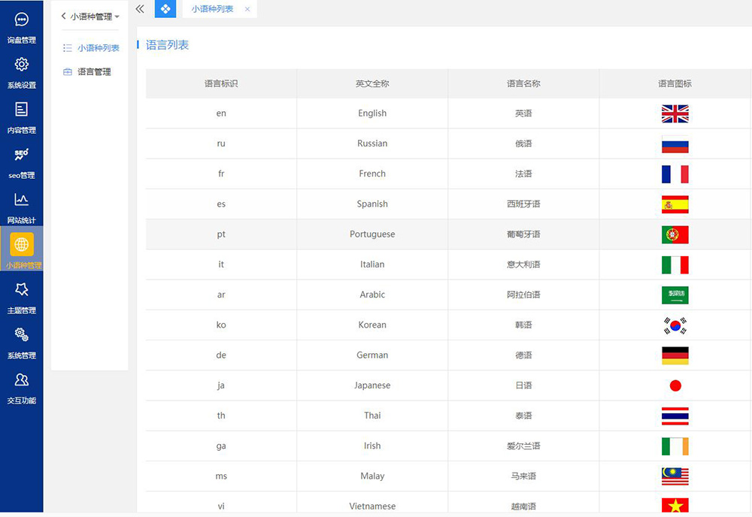Open 系统设置 gear icon in sidebar
The width and height of the screenshot is (752, 517).
click(22, 65)
